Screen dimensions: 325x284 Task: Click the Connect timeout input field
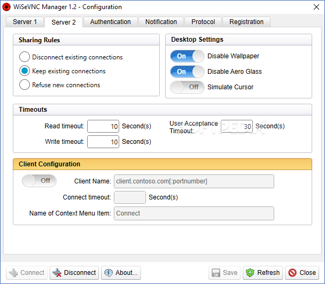130,197
